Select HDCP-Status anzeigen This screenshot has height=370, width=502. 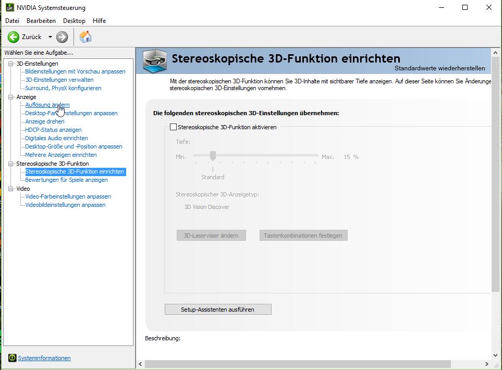click(x=54, y=130)
